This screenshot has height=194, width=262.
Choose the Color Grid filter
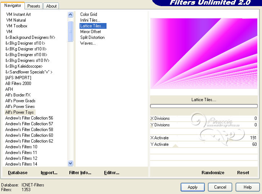pyautogui.click(x=89, y=14)
